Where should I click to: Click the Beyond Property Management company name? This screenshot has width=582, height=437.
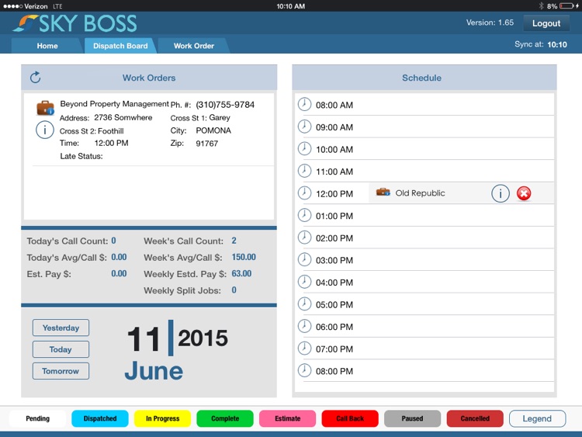(x=114, y=104)
